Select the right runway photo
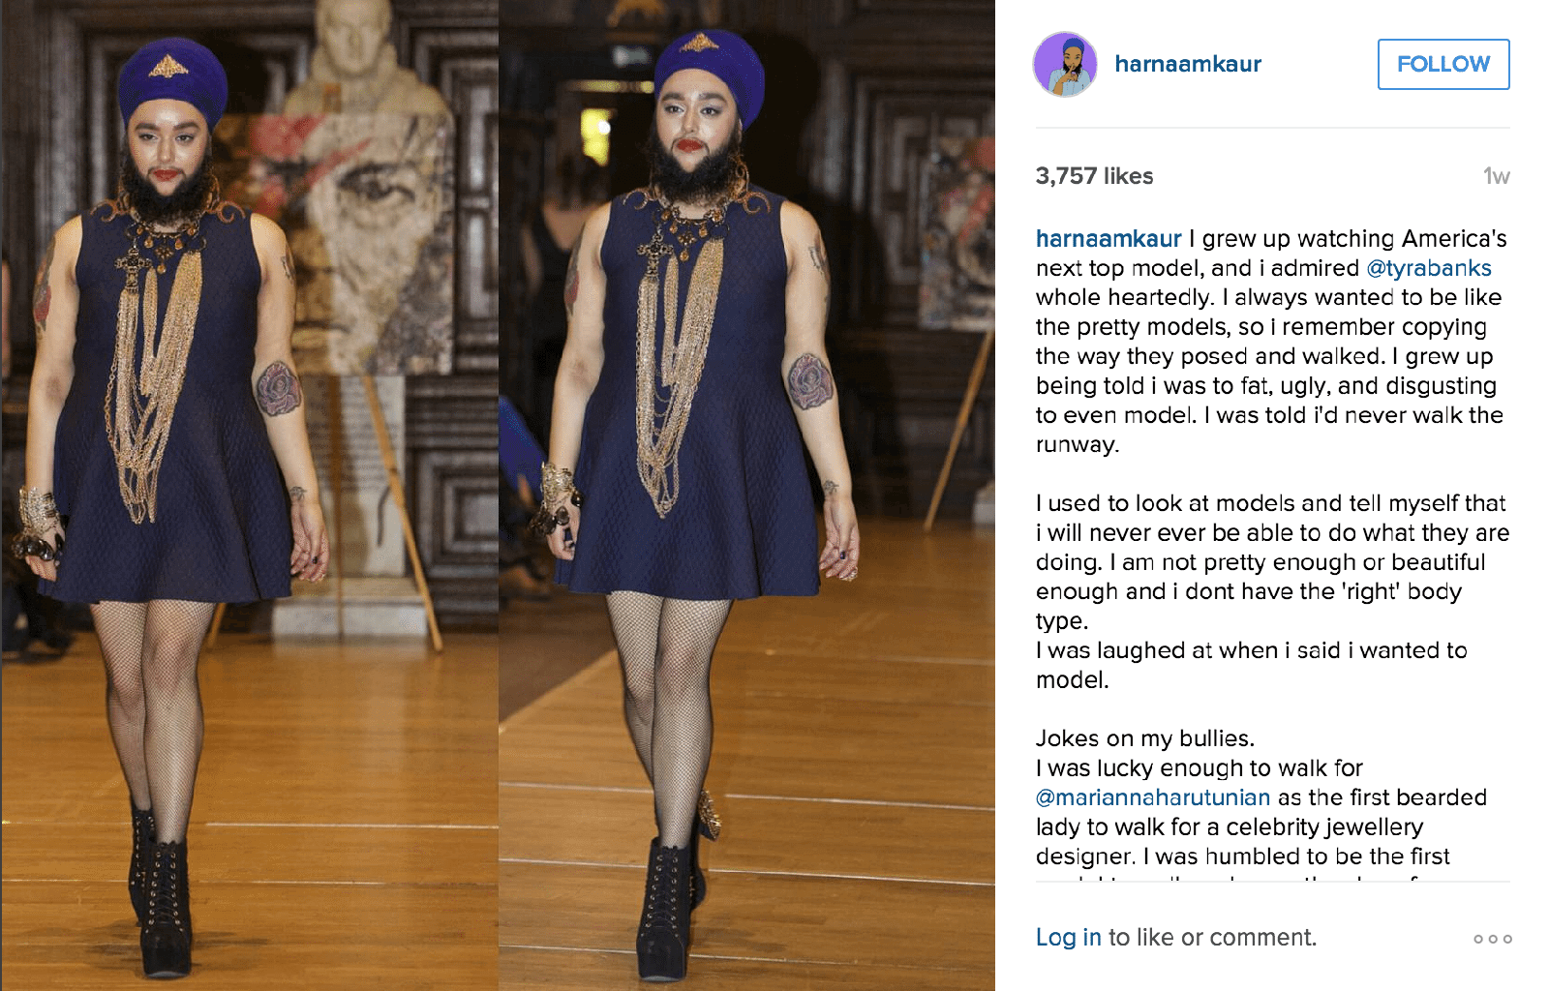The width and height of the screenshot is (1549, 991). (x=746, y=495)
